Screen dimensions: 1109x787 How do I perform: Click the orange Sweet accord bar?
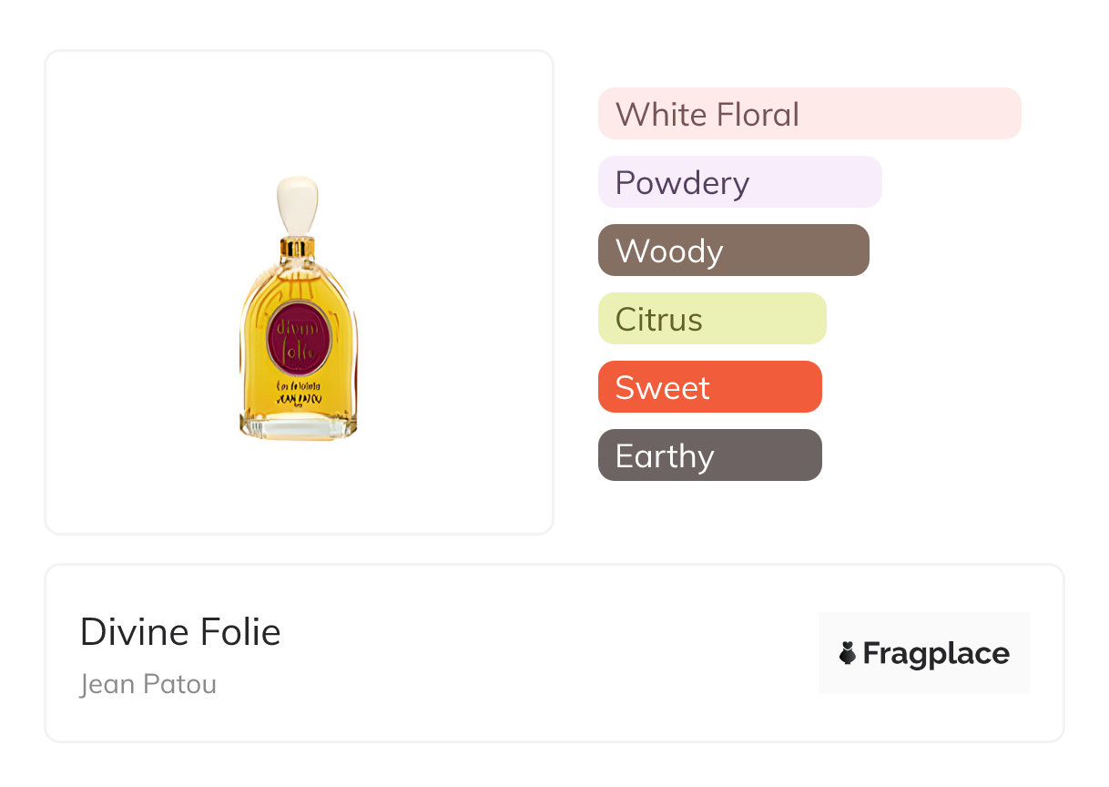[x=709, y=387]
